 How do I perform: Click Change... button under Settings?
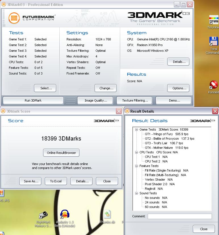[106, 88]
